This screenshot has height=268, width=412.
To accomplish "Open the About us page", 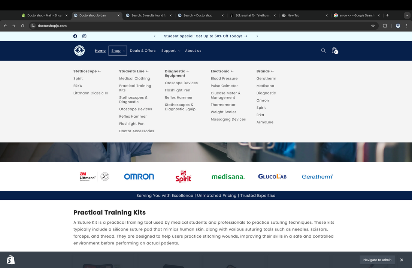I will (193, 51).
